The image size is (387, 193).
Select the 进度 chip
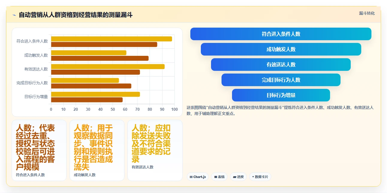(238, 177)
